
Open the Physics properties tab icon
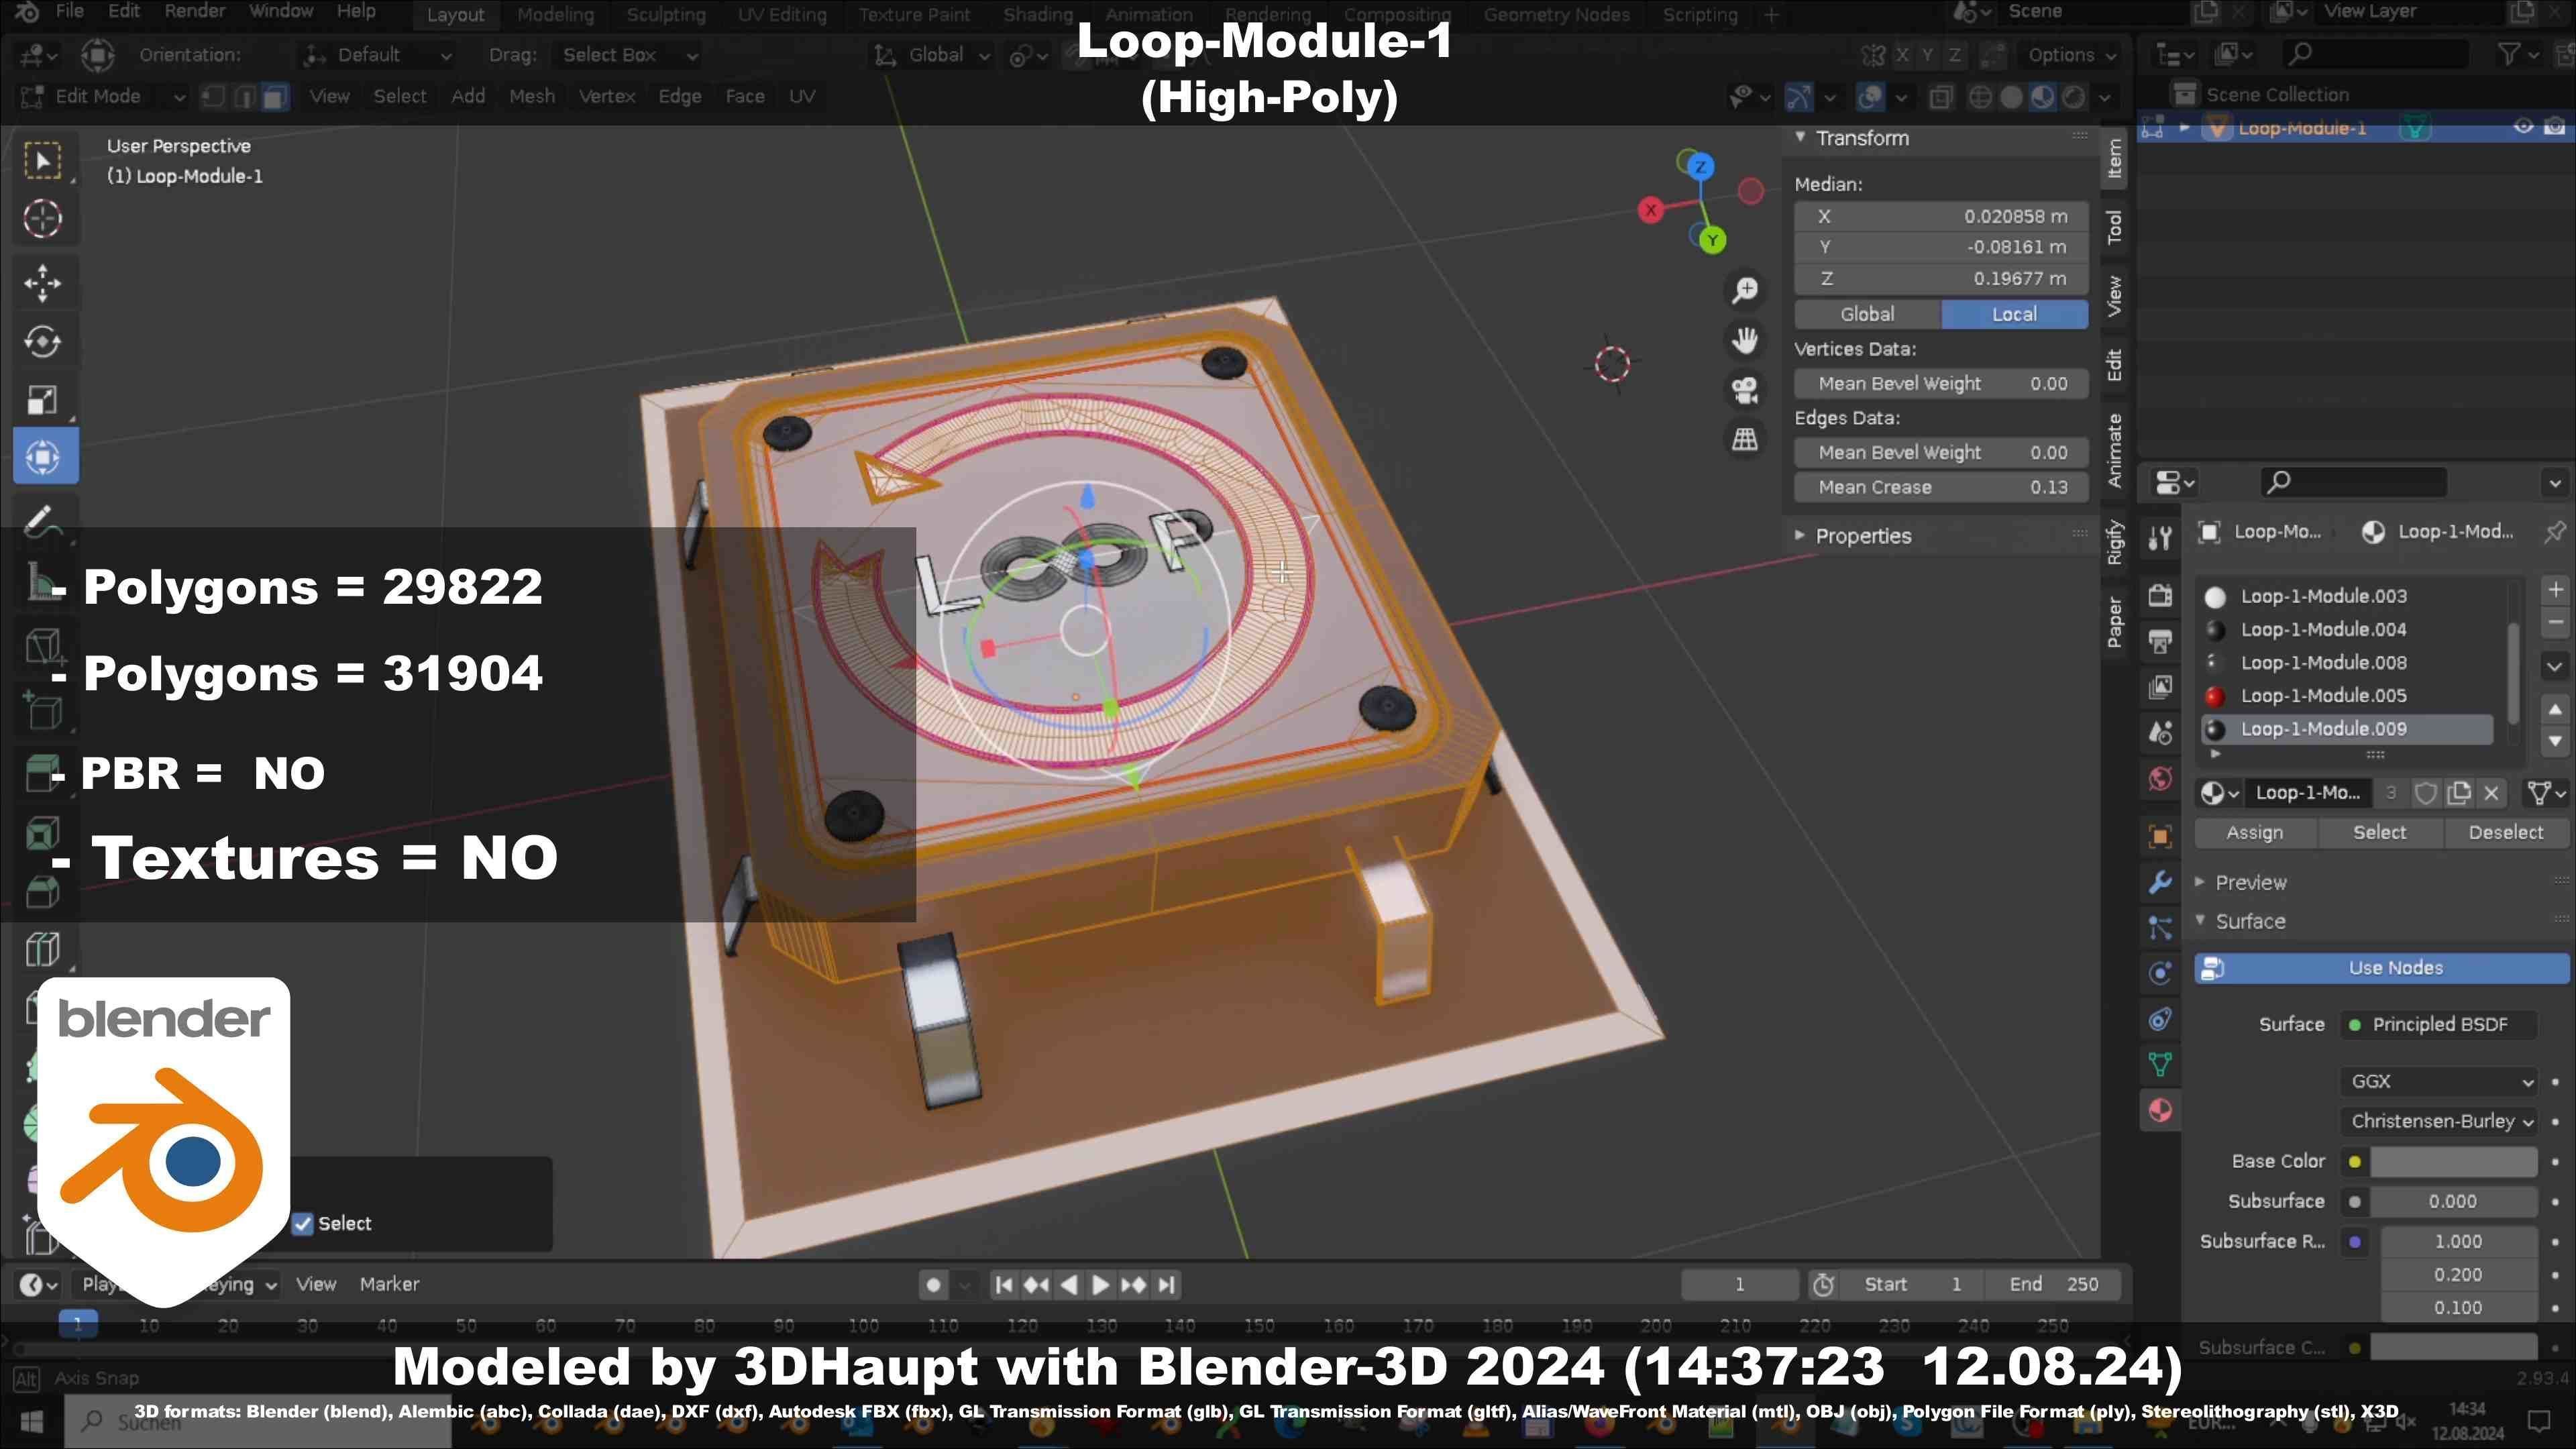coord(2160,973)
